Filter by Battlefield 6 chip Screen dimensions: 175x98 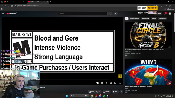point(145,19)
